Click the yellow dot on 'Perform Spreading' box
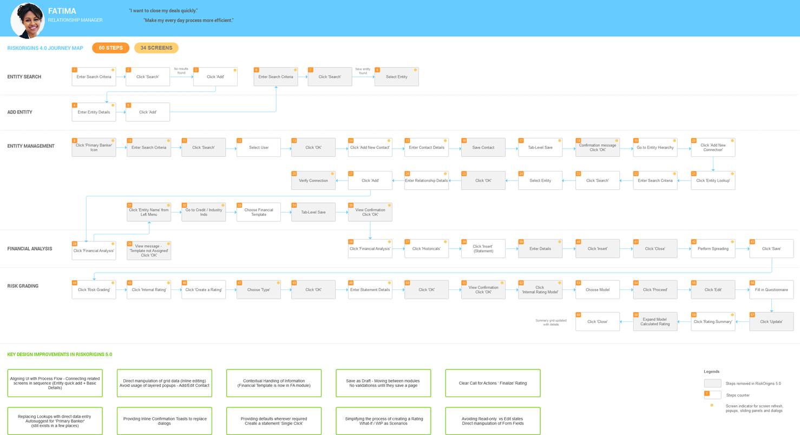 731,242
